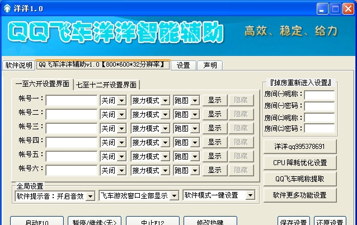Image resolution: width=357 pixels, height=225 pixels.
Task: Open 软件更多功能设置
Action: [300, 195]
